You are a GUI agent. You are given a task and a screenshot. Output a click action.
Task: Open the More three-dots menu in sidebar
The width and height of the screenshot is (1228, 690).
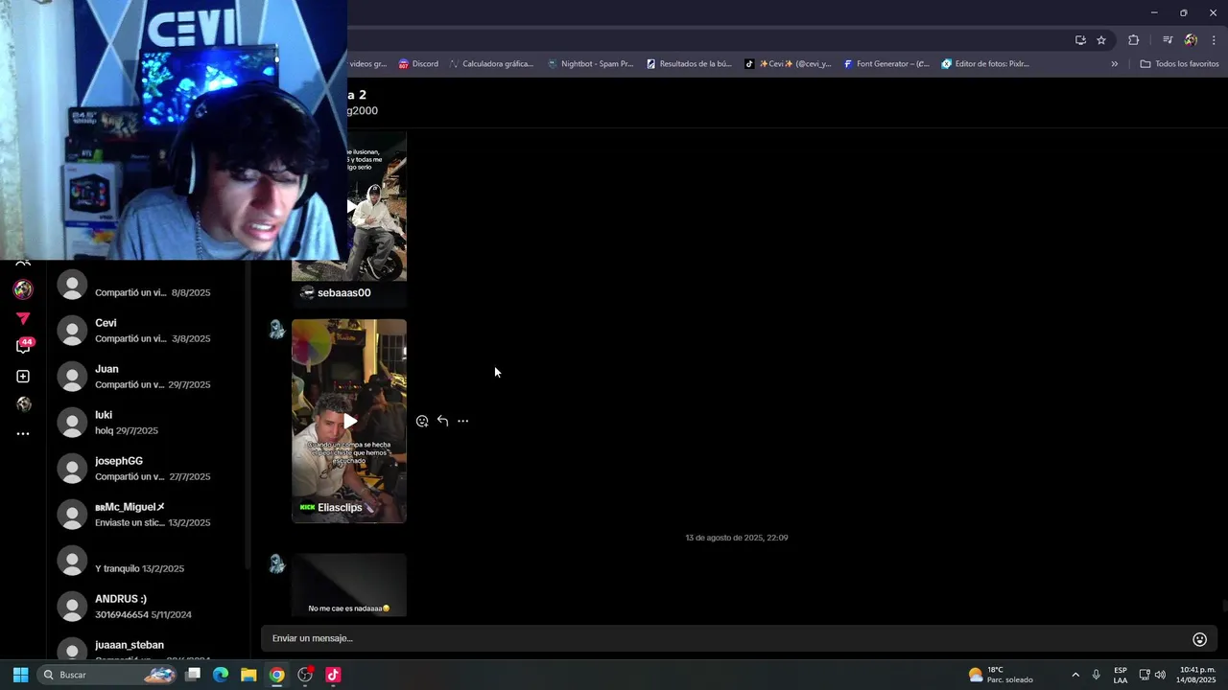pyautogui.click(x=23, y=434)
